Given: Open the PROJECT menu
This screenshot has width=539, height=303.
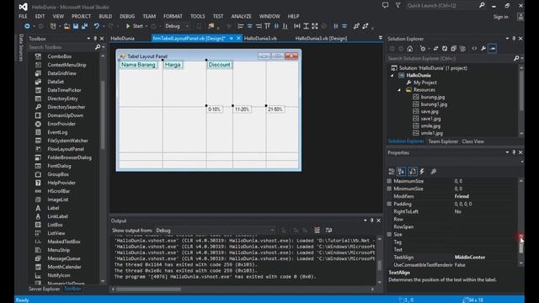Looking at the screenshot, I should [x=81, y=16].
